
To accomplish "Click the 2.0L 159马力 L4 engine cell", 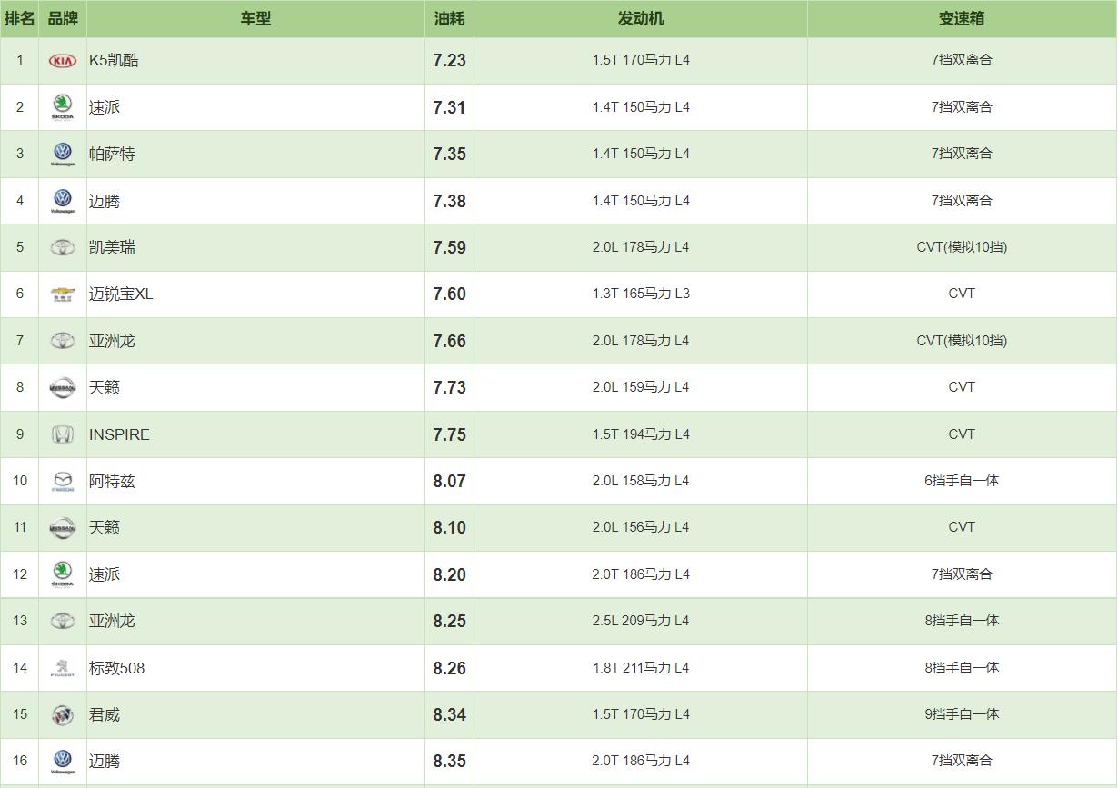I will [x=641, y=387].
